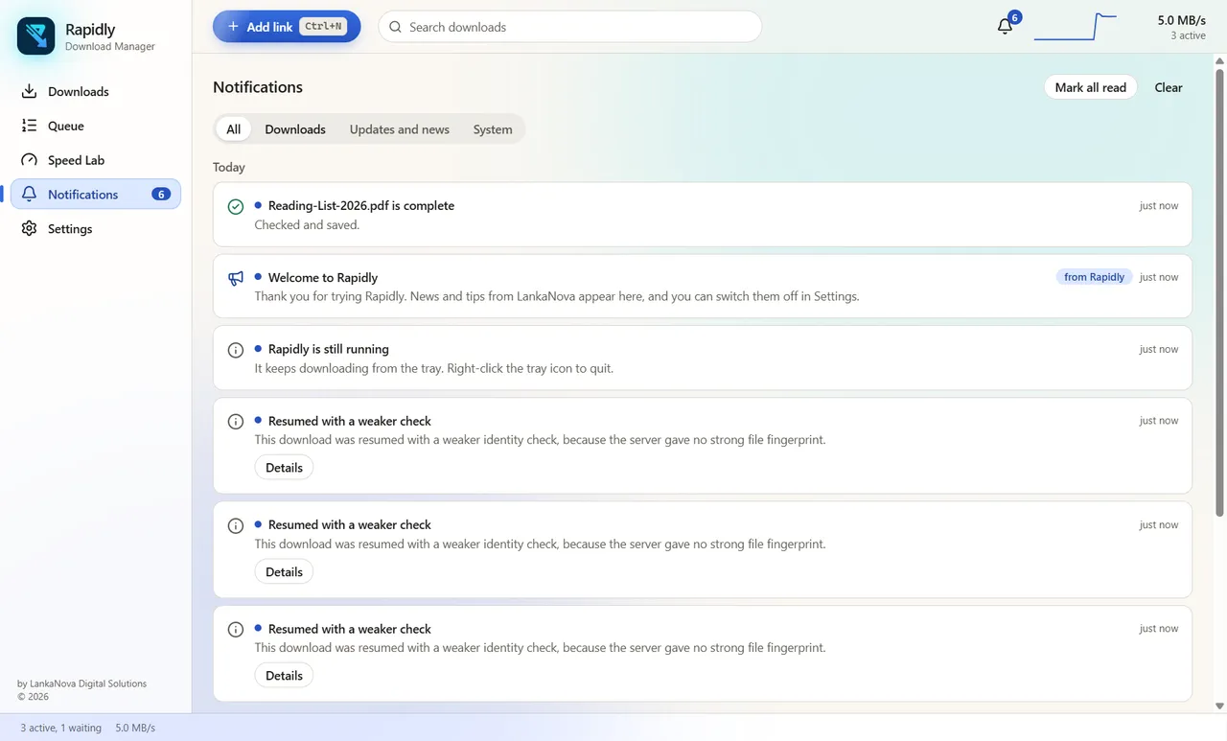This screenshot has width=1227, height=741.
Task: Open the Welcome to Rapidly notification
Action: [703, 286]
